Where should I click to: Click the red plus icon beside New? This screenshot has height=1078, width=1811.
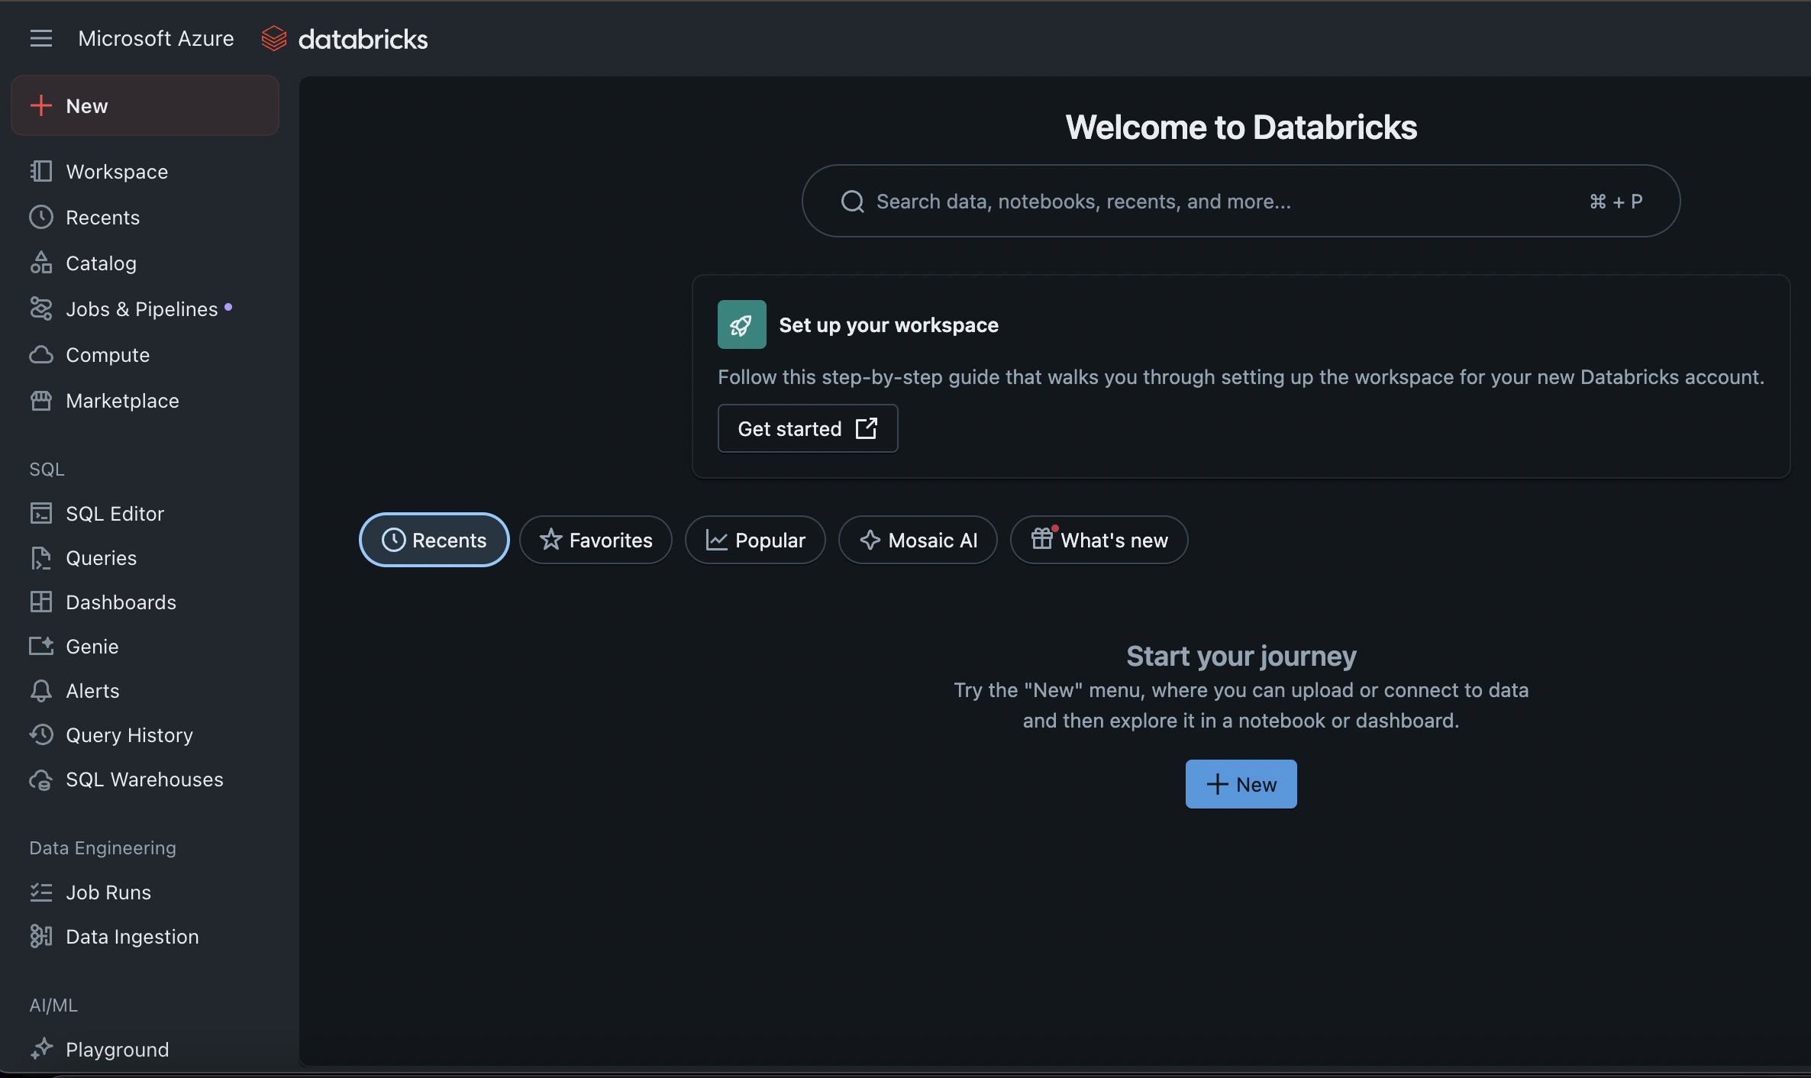pyautogui.click(x=40, y=105)
